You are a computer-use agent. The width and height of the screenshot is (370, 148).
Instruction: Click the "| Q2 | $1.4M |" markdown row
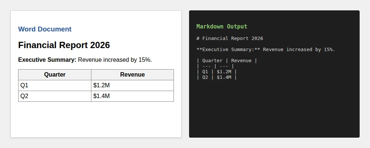(217, 77)
